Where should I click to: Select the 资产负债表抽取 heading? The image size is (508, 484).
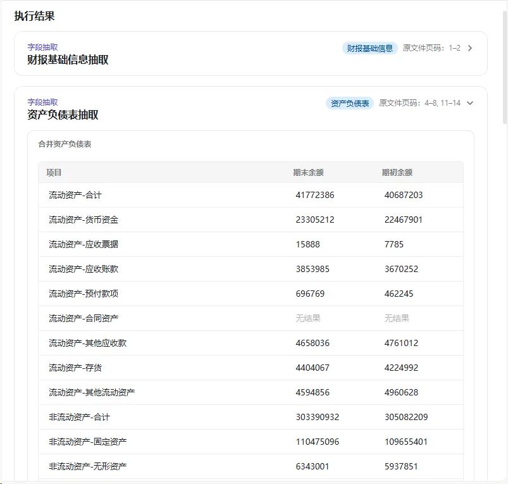pos(63,115)
